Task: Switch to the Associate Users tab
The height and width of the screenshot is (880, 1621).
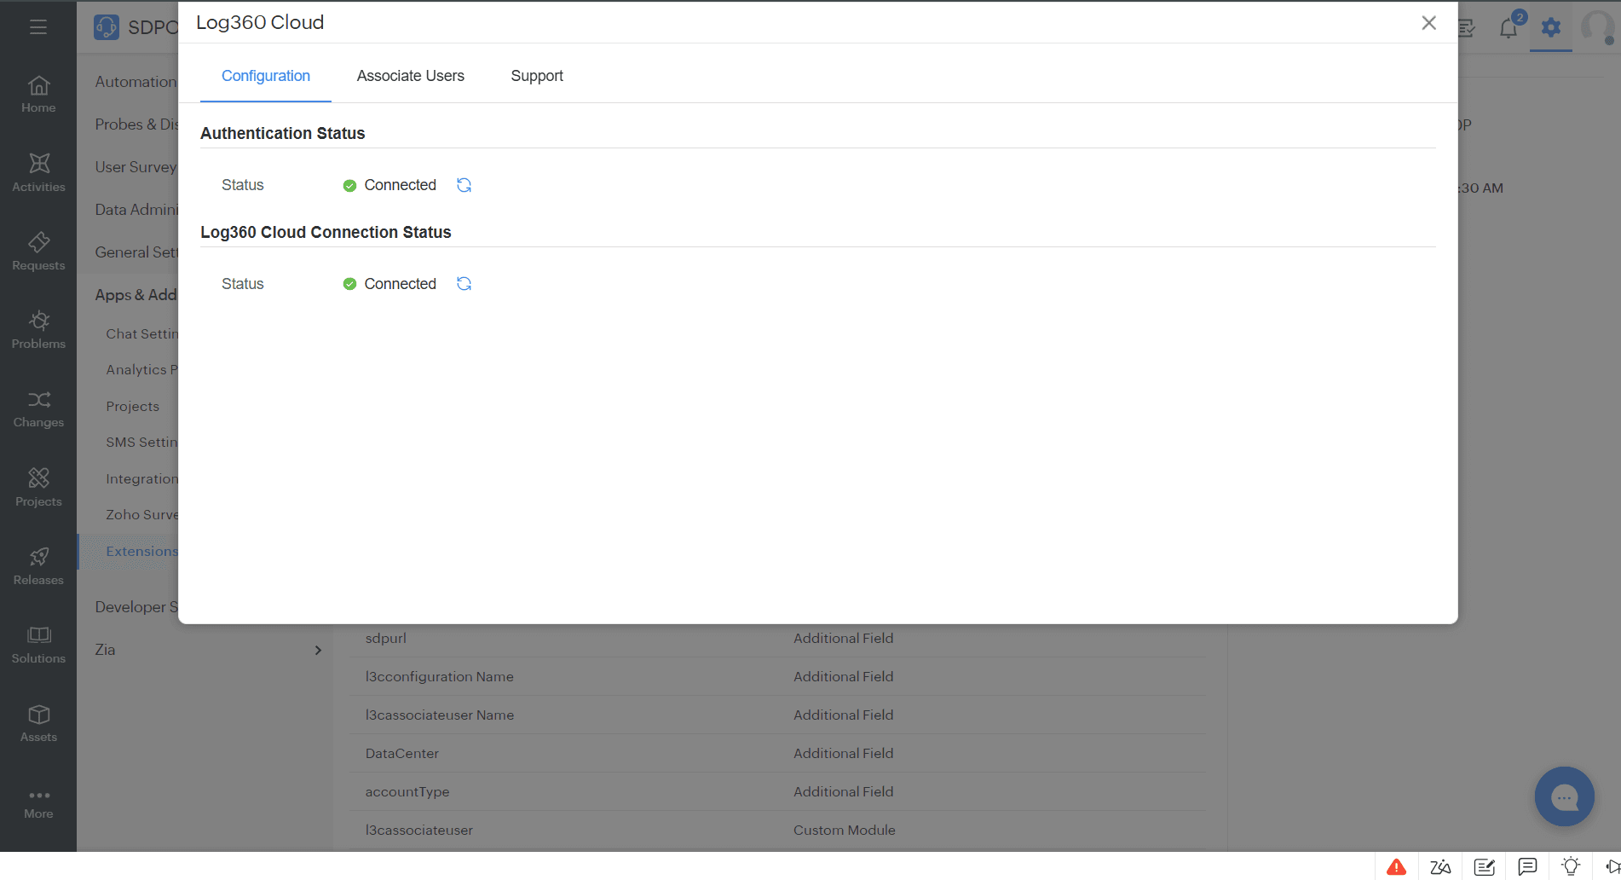Action: pyautogui.click(x=410, y=76)
